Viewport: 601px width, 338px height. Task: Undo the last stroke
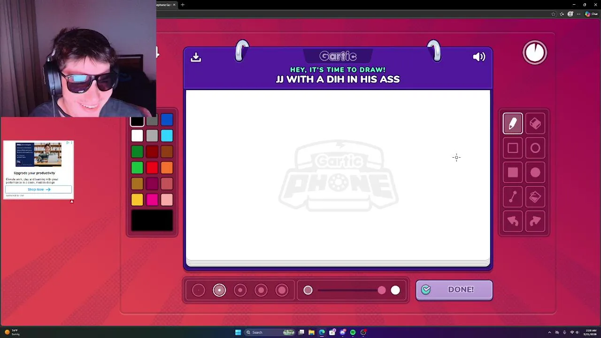(x=513, y=222)
